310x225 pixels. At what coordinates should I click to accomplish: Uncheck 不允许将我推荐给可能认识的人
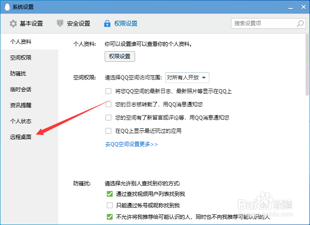[110, 217]
